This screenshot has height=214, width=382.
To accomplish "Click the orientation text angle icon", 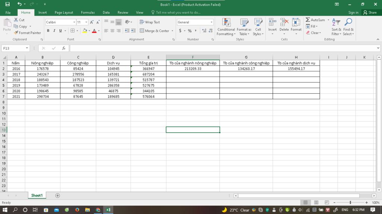I will [127, 22].
